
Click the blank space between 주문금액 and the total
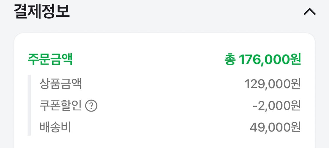pyautogui.click(x=146, y=60)
